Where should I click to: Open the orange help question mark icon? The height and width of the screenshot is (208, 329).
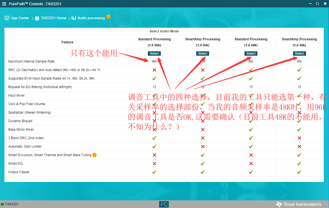click(108, 17)
